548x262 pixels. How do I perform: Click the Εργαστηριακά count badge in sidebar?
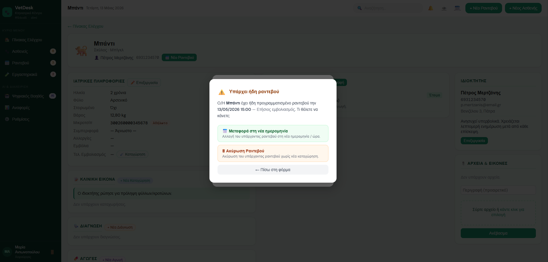(53, 74)
